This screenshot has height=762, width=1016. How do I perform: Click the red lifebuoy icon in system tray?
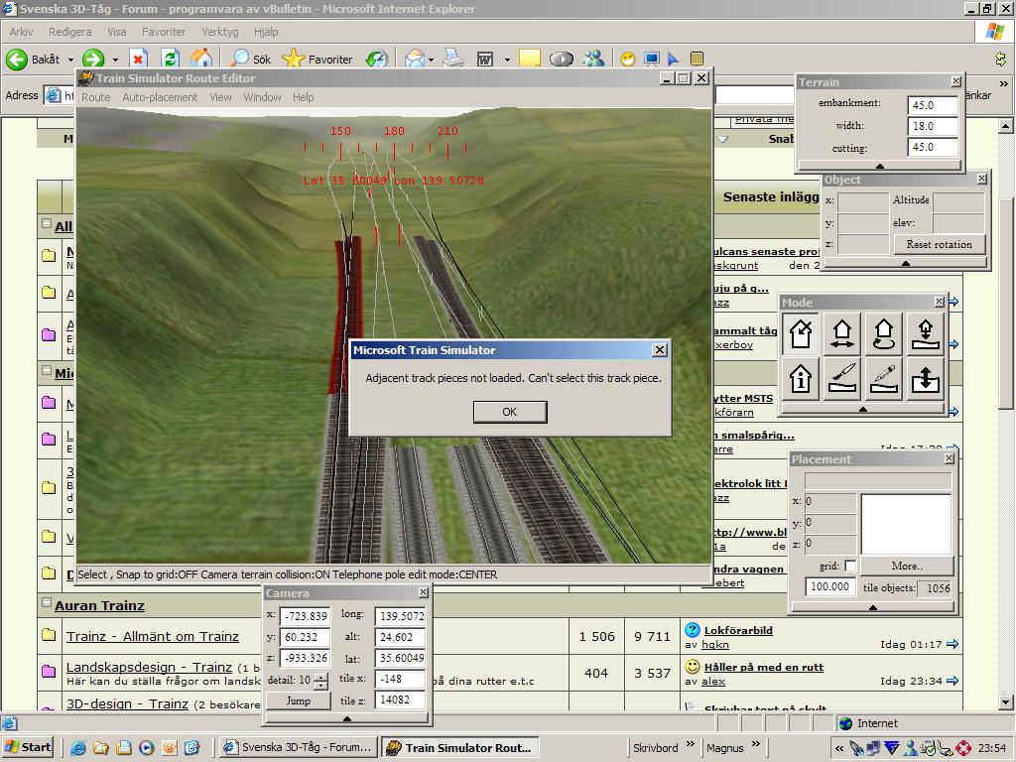click(x=963, y=748)
